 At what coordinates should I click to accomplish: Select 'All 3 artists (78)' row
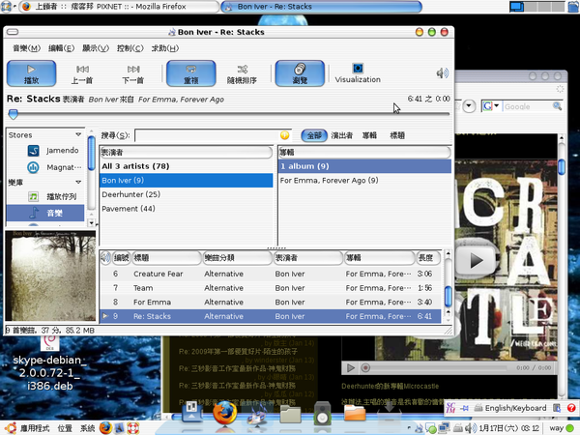point(187,166)
